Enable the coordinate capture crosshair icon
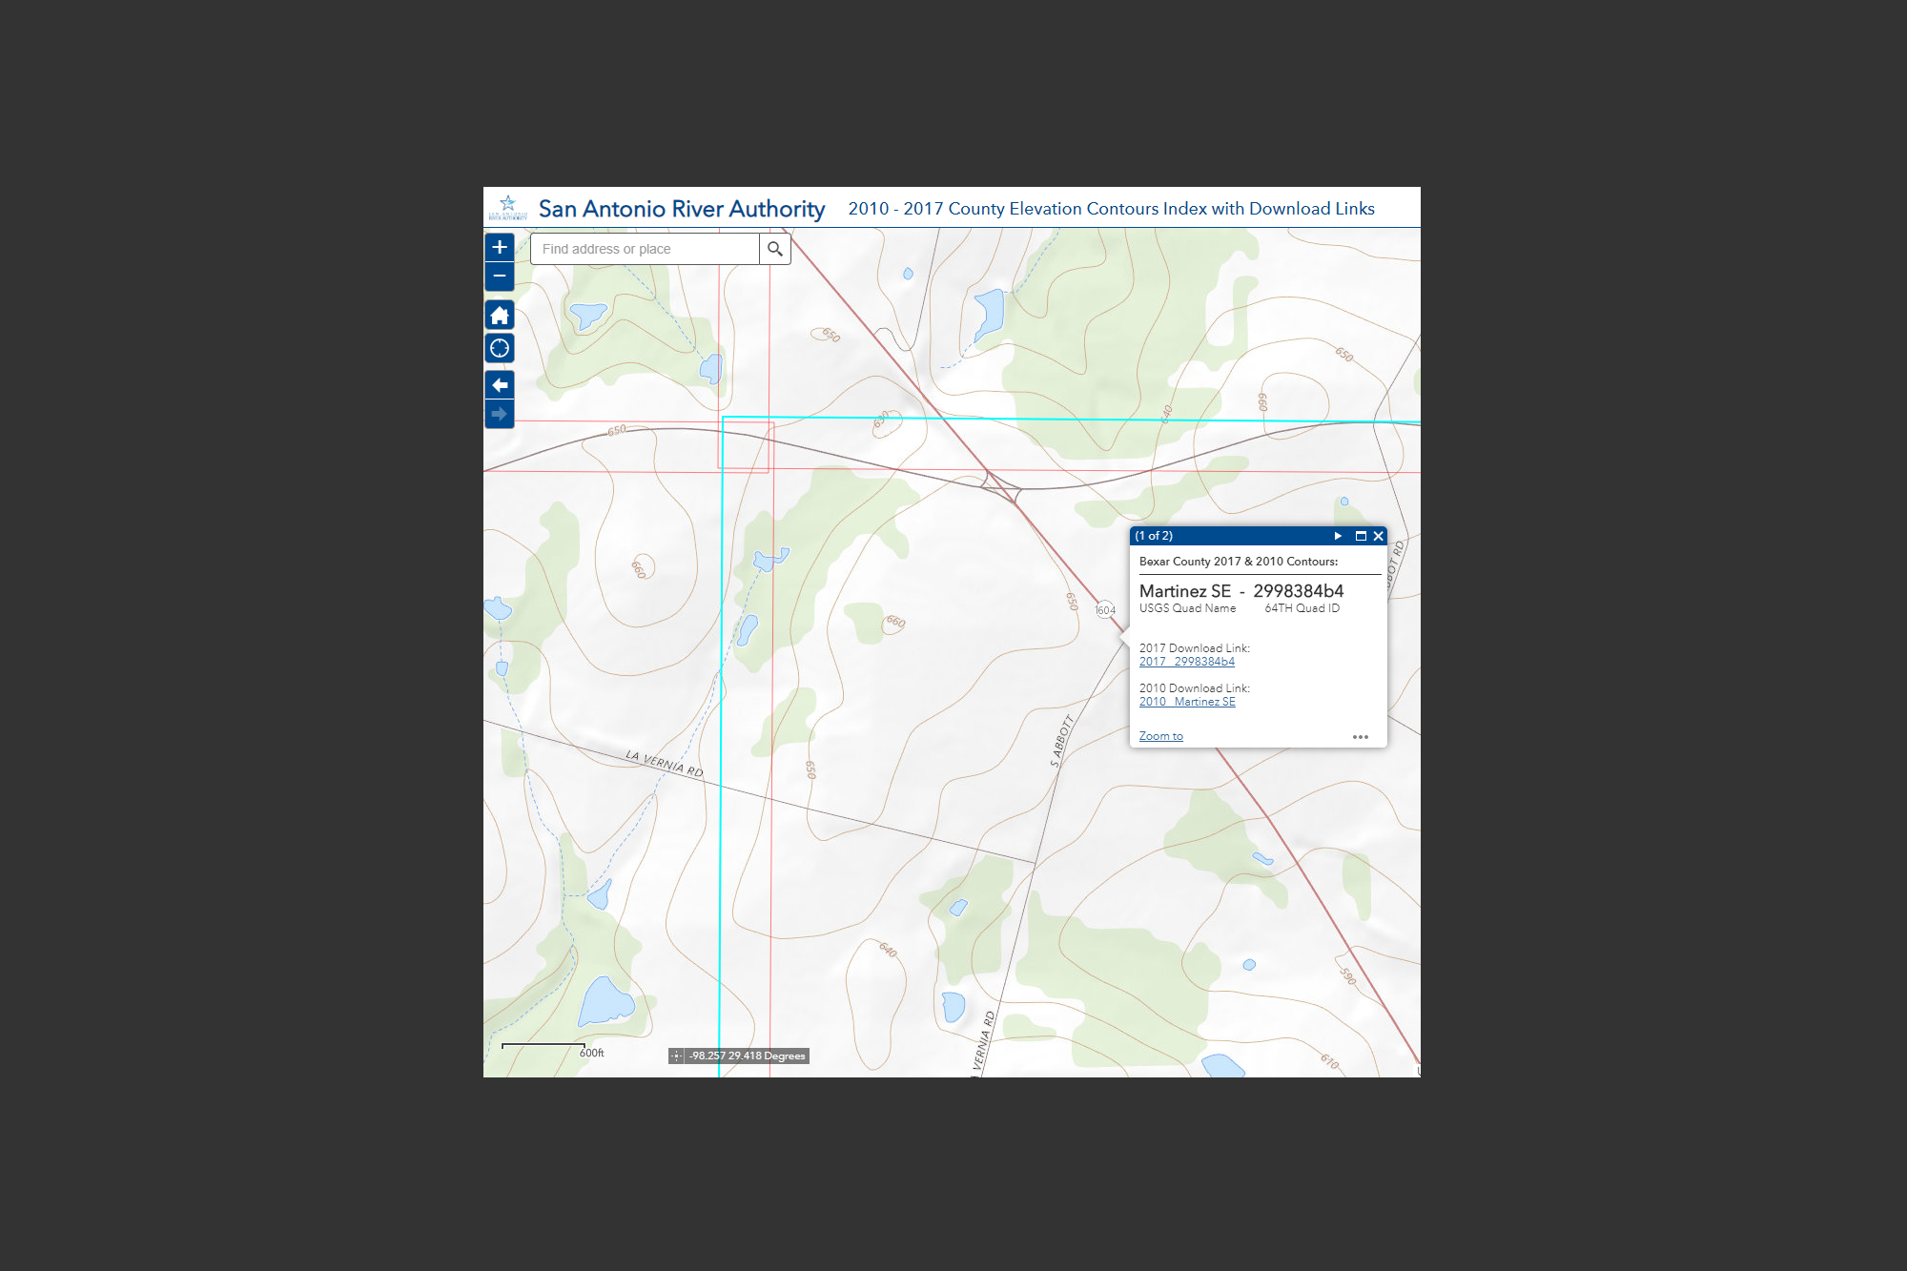The image size is (1907, 1271). coord(676,1056)
